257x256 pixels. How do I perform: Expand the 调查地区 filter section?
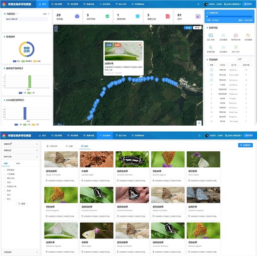coord(21,151)
